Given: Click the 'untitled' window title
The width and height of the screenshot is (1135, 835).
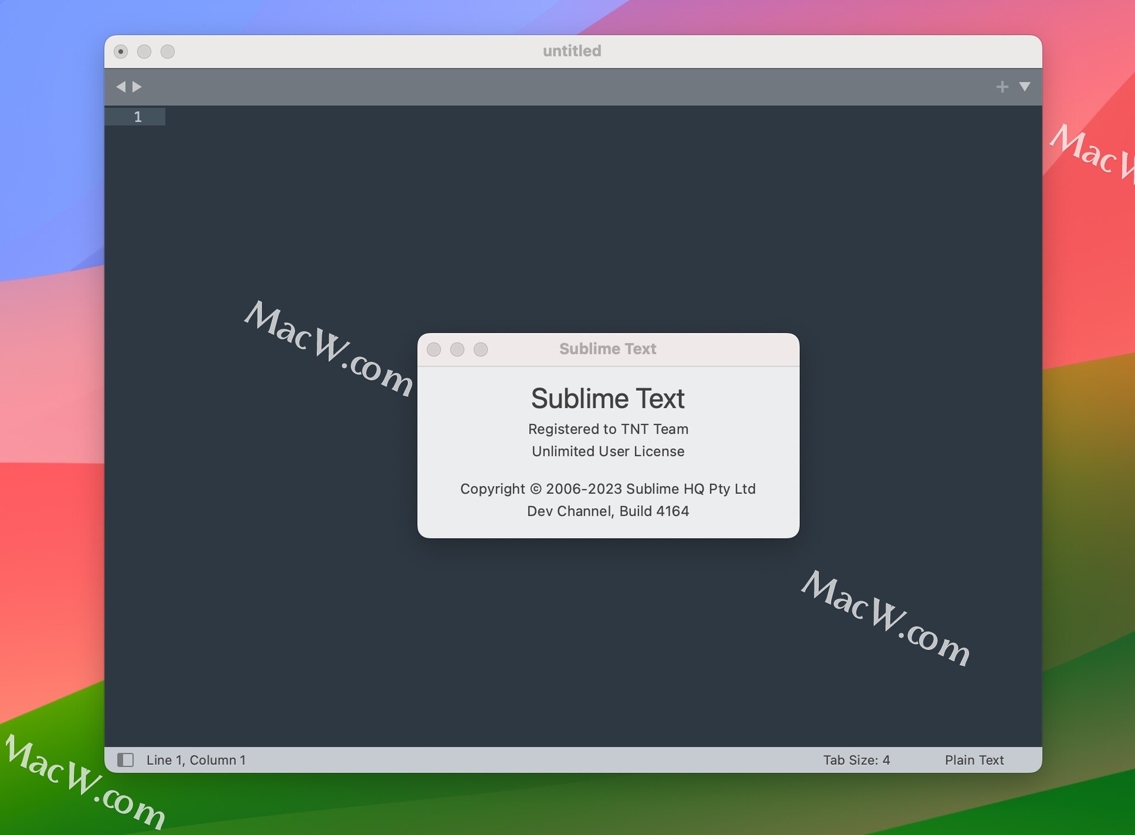Looking at the screenshot, I should 572,51.
